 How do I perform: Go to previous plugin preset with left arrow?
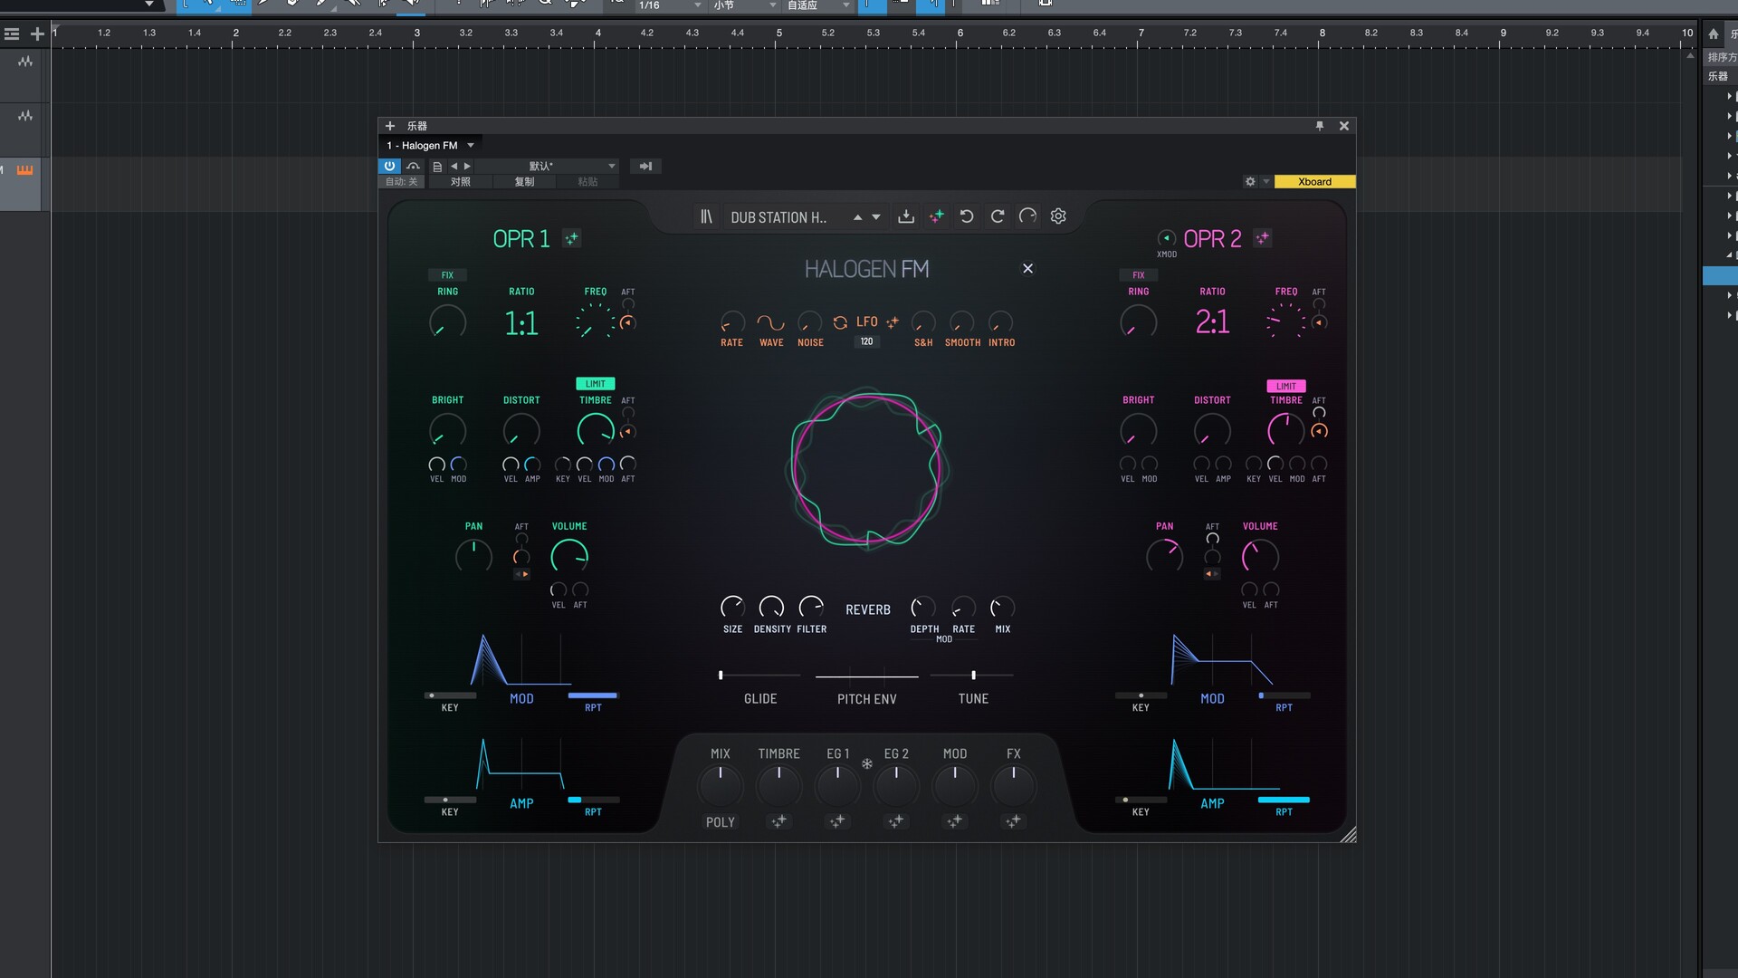pyautogui.click(x=454, y=167)
